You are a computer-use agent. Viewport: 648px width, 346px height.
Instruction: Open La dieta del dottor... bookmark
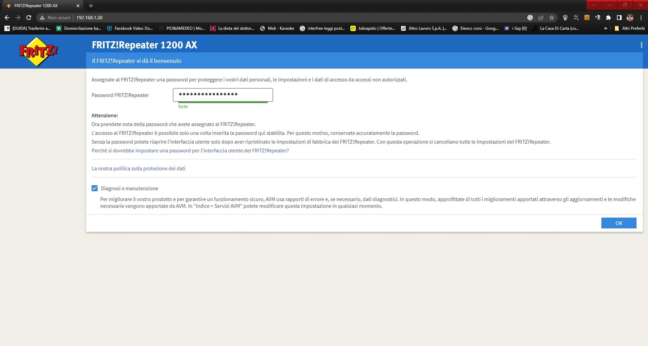coord(232,28)
